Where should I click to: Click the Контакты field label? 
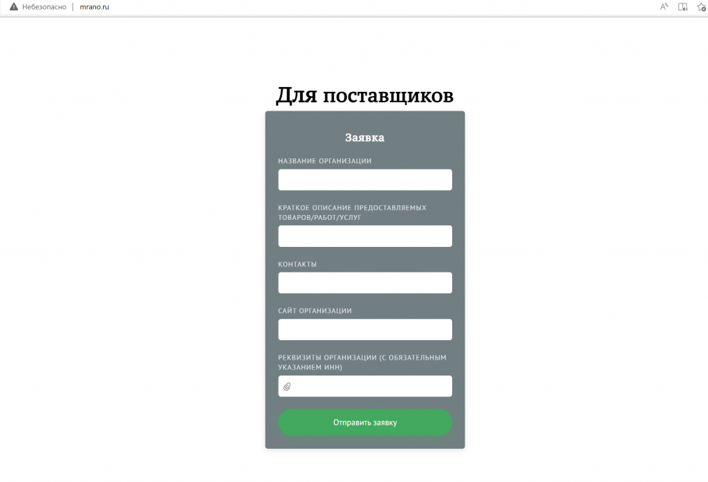pyautogui.click(x=297, y=264)
